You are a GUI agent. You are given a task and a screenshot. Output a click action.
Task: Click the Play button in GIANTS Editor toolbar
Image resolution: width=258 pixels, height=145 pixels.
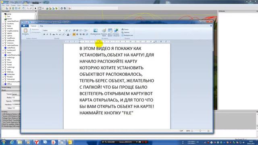coord(35,8)
